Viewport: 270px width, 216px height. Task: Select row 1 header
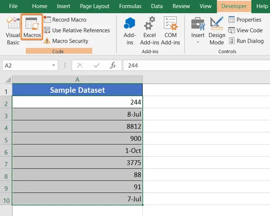[x=6, y=90]
